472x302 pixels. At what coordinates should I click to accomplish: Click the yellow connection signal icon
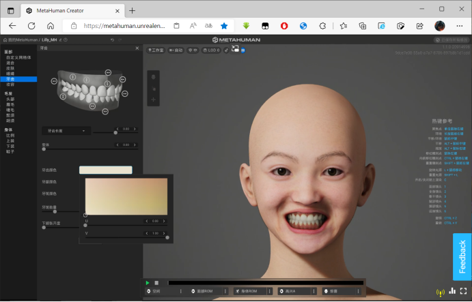[x=441, y=292]
